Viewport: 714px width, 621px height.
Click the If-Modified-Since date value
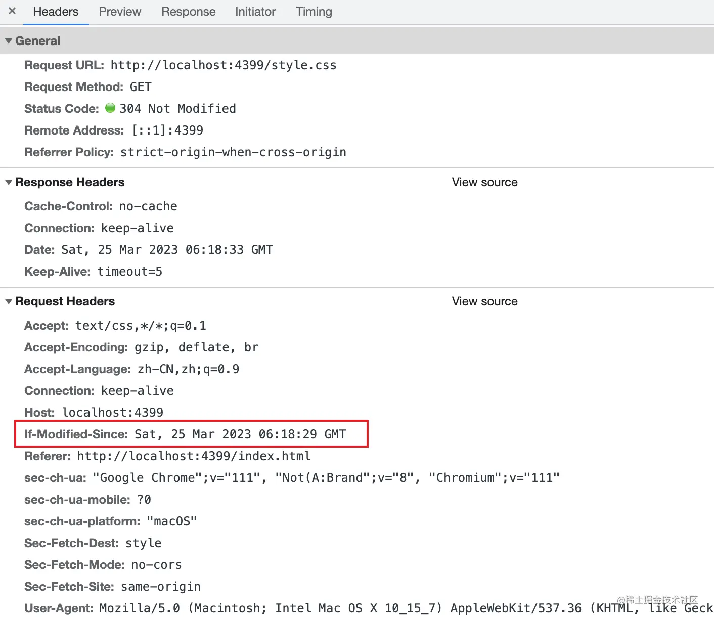point(240,434)
